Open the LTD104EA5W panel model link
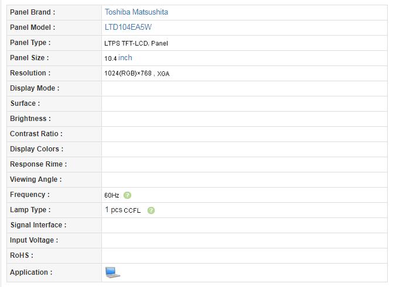 (x=128, y=27)
